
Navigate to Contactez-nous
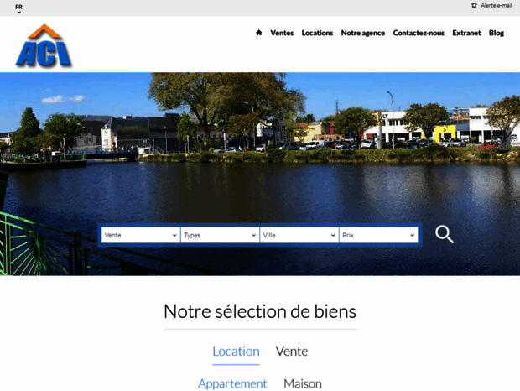coord(419,33)
